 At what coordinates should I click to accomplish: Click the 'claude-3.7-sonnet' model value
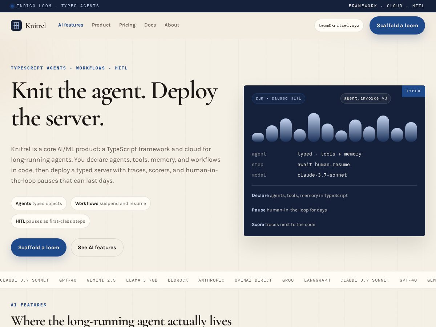[x=322, y=175]
